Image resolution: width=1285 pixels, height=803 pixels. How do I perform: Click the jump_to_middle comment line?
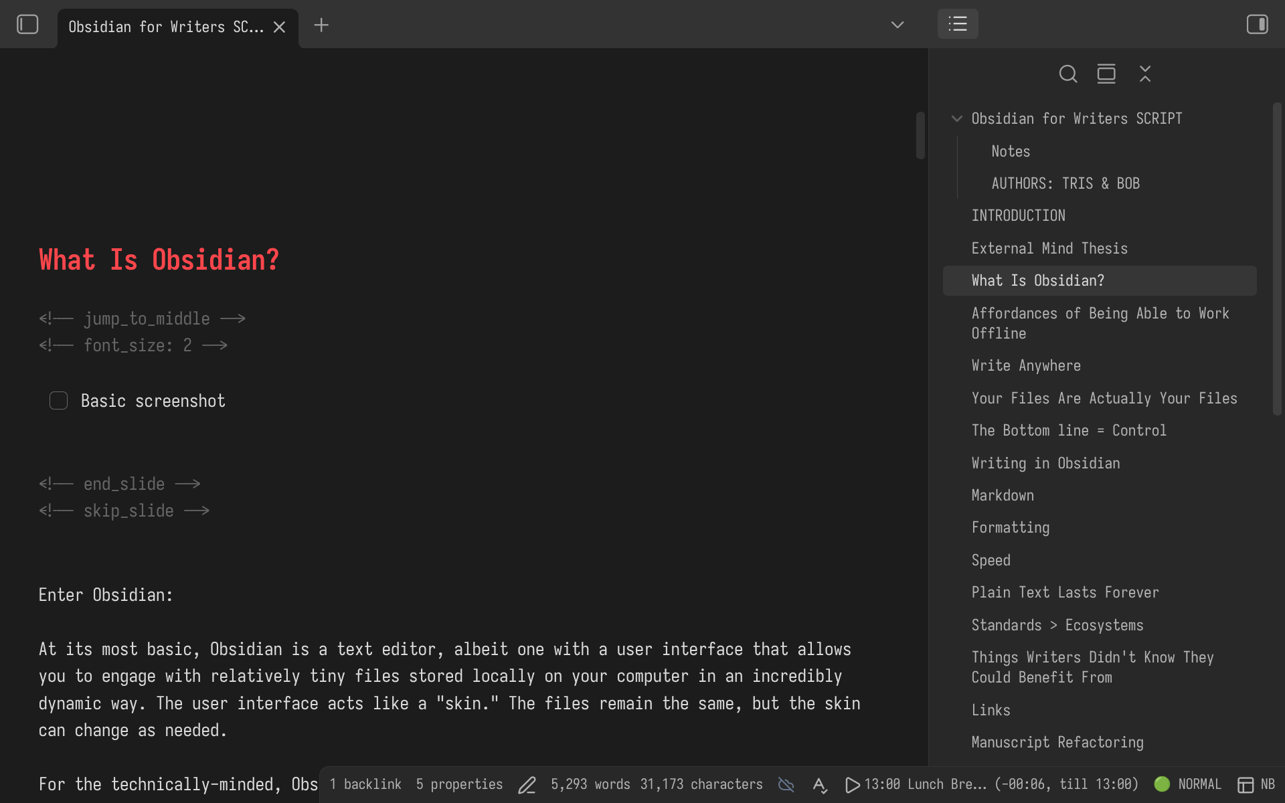click(x=142, y=319)
